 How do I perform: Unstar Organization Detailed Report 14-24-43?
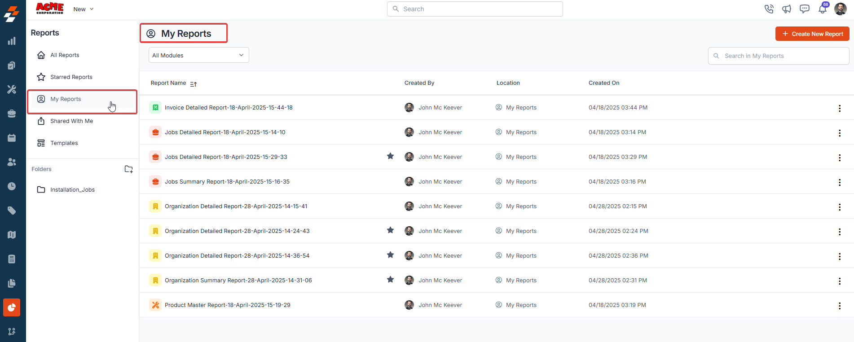[x=391, y=230]
